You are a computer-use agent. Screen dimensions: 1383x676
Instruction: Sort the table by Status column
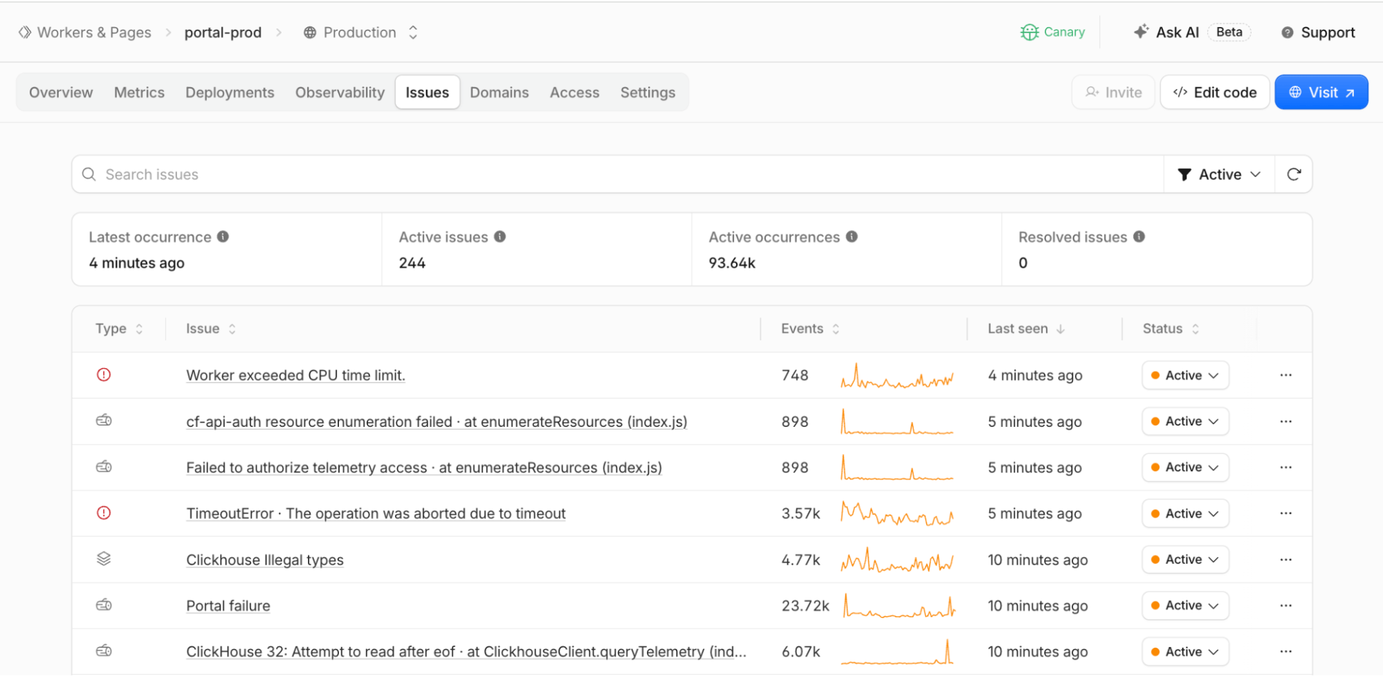(x=1171, y=329)
